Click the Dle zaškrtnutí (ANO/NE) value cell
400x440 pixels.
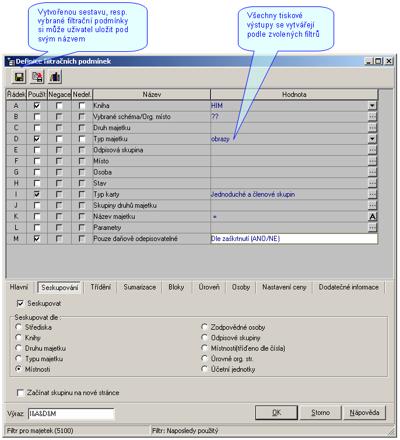(294, 239)
